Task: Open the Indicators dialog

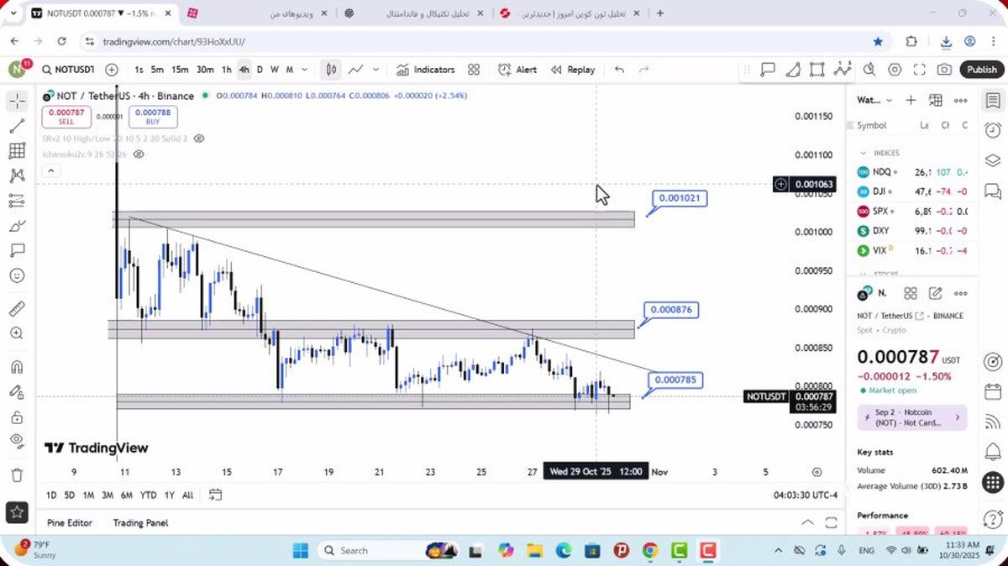Action: pyautogui.click(x=426, y=70)
